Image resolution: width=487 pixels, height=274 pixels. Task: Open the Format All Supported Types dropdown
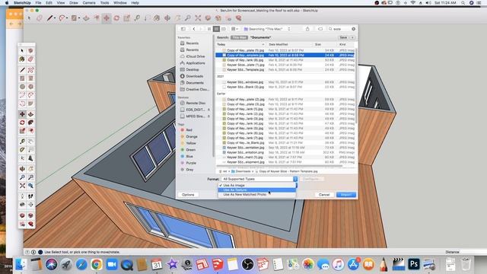tap(259, 179)
